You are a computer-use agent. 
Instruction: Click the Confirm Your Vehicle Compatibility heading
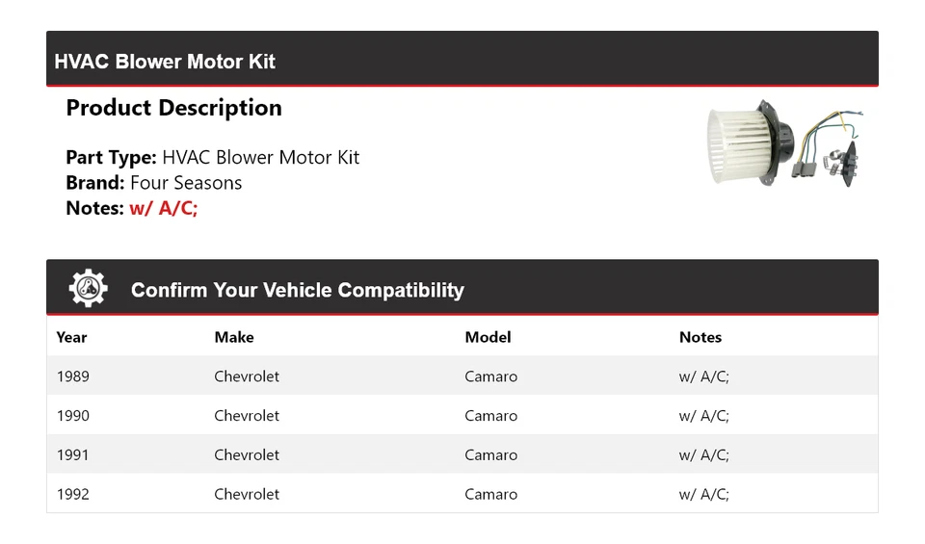(297, 290)
